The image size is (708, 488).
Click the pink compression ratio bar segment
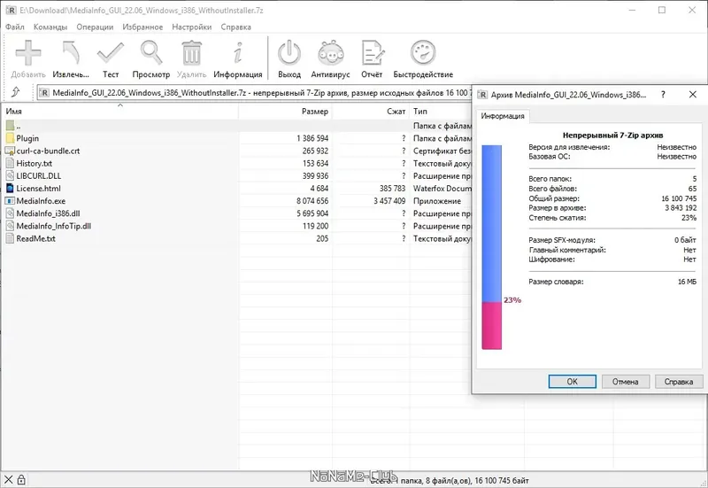[x=492, y=326]
